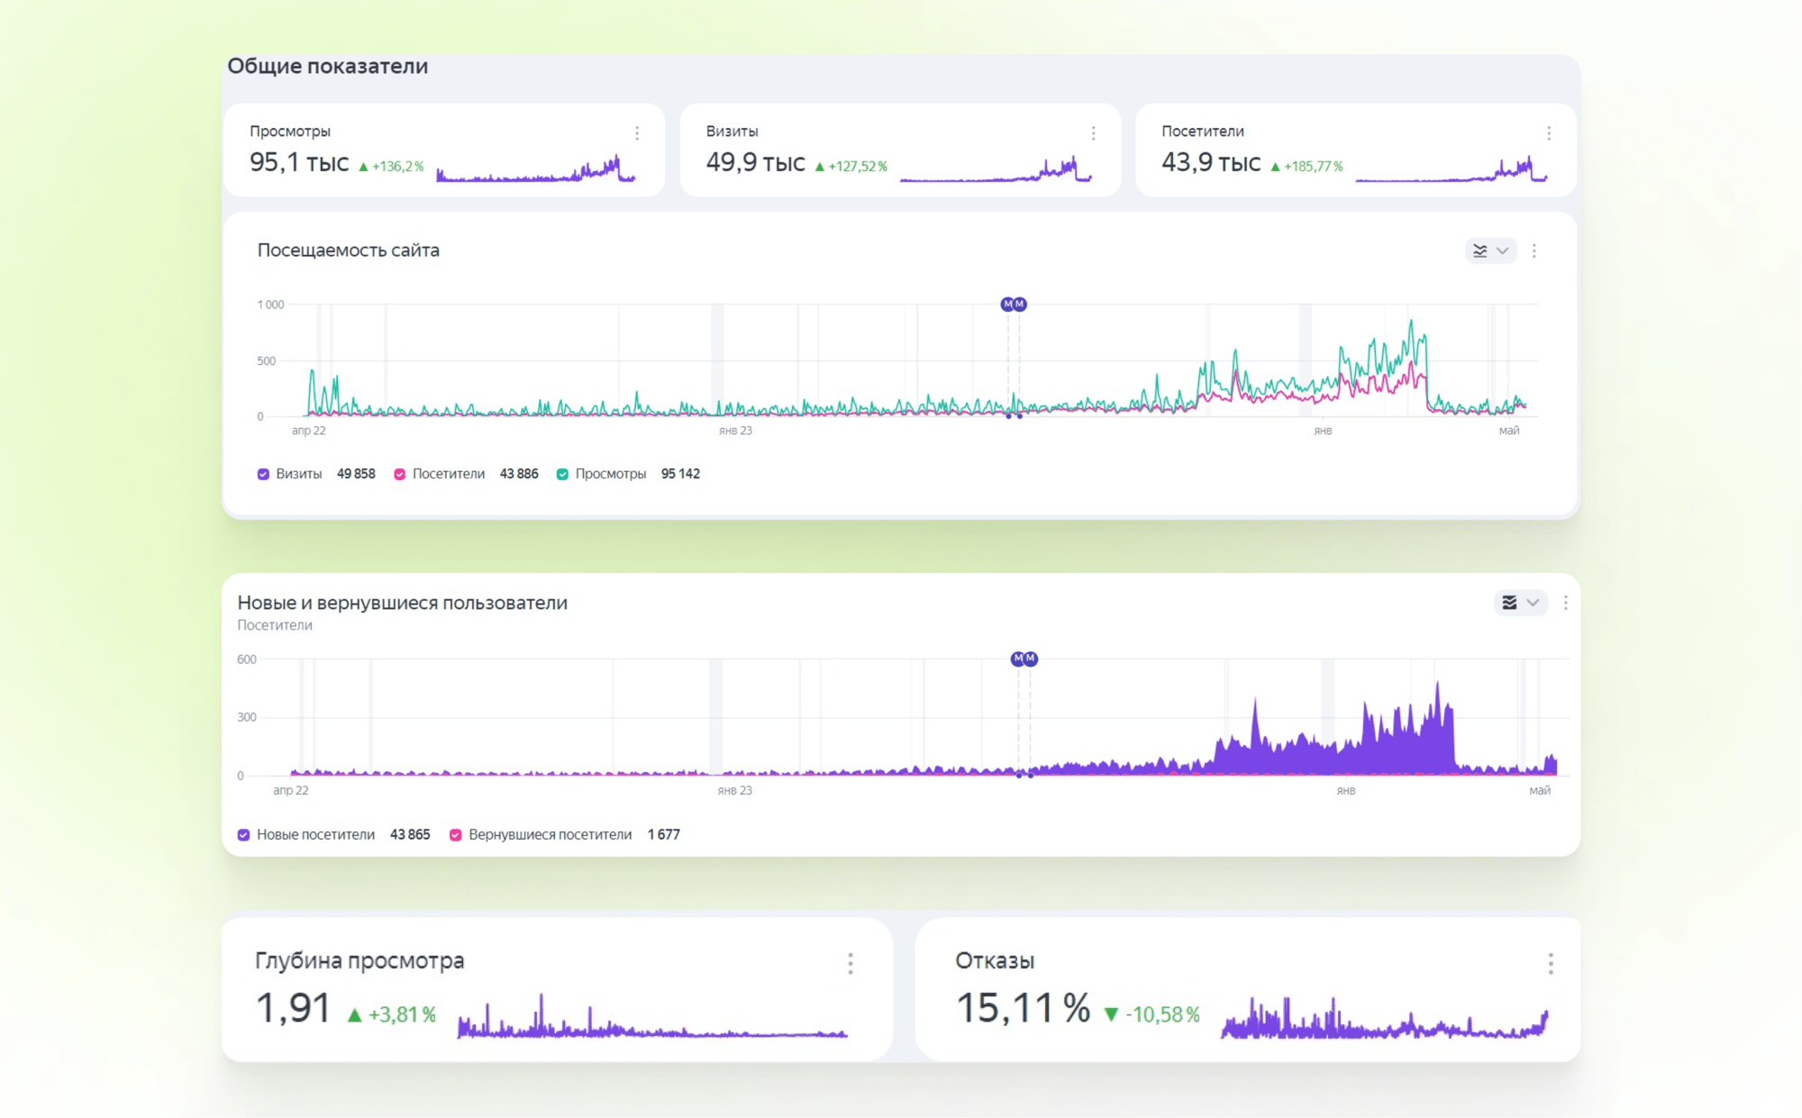Click the Посетители sparkline thumbnail
1802x1118 pixels.
(x=1452, y=168)
